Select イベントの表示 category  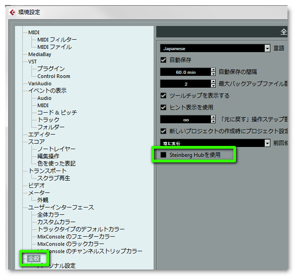click(x=47, y=91)
